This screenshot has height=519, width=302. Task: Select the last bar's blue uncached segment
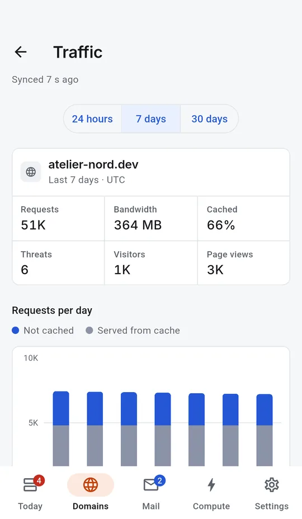(265, 410)
